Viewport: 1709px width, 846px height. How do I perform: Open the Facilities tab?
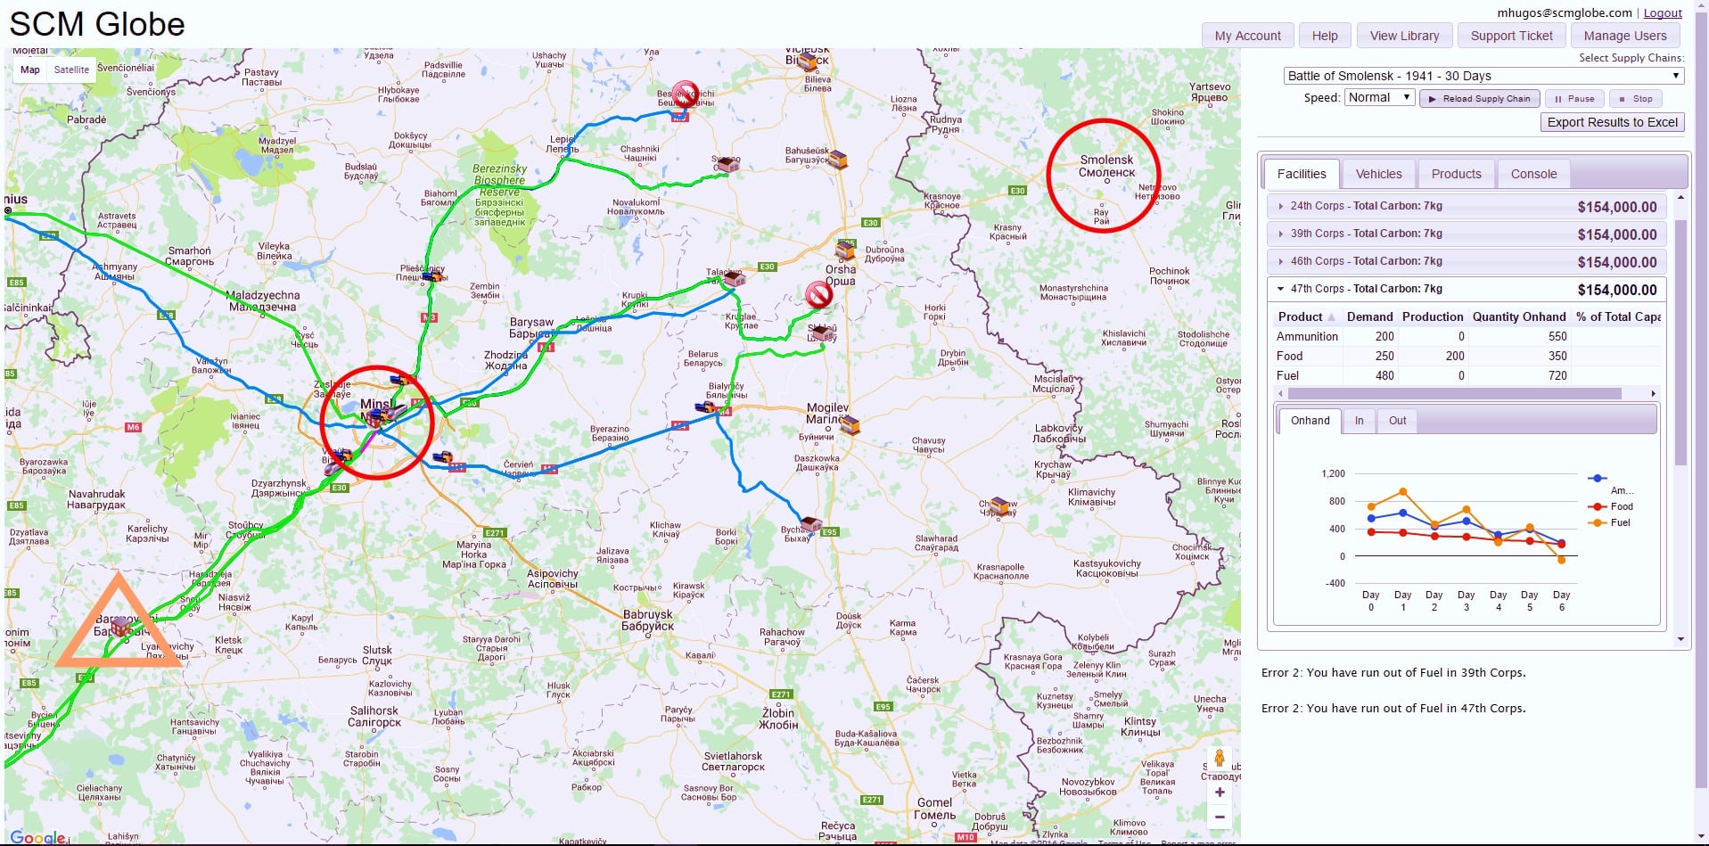[1301, 174]
